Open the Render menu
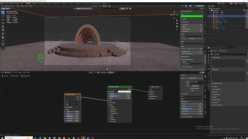This screenshot has height=139, width=248. pos(12,3)
